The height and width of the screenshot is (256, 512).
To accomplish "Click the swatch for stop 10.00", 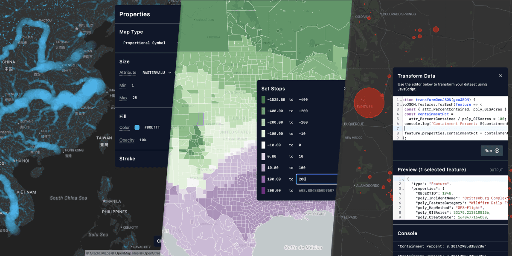I will (263, 168).
